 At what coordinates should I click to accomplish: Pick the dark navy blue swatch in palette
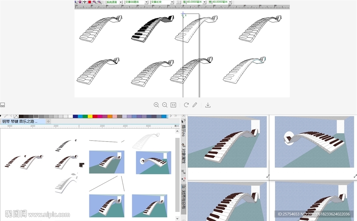75,116
